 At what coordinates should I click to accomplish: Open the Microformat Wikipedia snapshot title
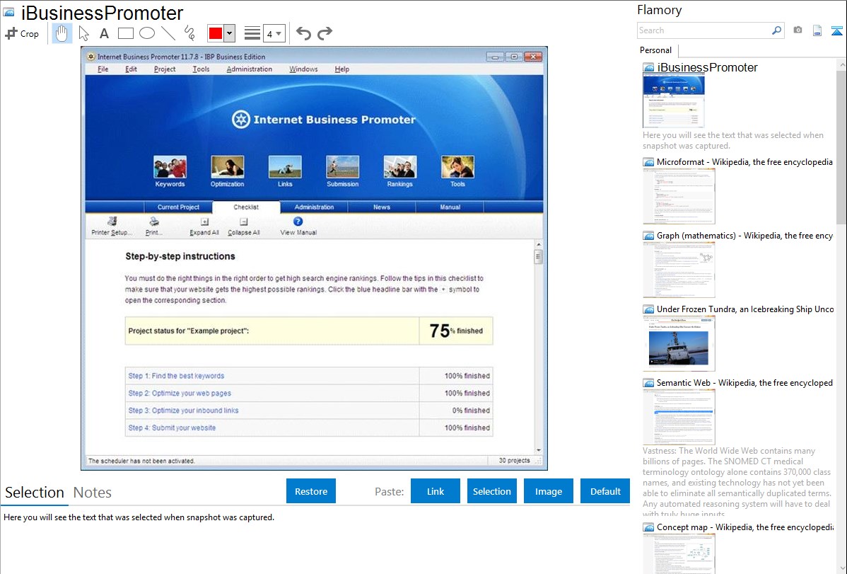pyautogui.click(x=744, y=162)
